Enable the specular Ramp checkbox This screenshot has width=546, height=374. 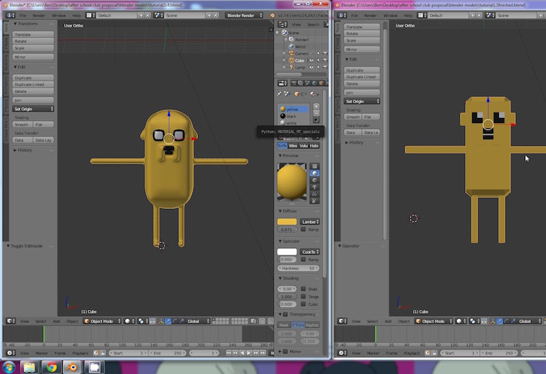(303, 259)
